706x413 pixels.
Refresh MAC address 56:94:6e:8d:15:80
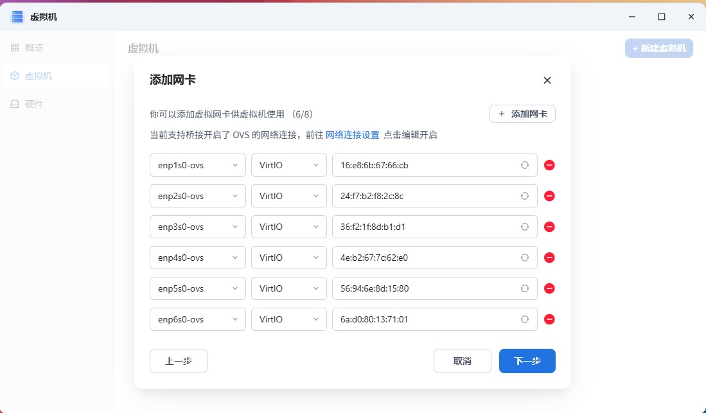tap(524, 288)
